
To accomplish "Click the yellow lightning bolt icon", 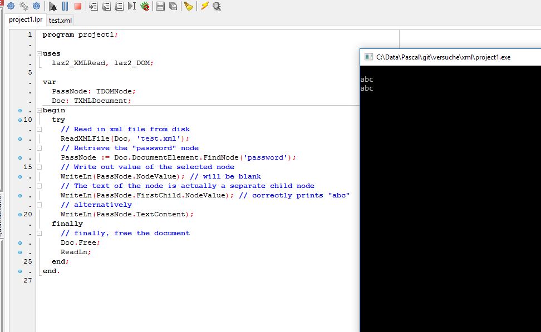I will [205, 6].
